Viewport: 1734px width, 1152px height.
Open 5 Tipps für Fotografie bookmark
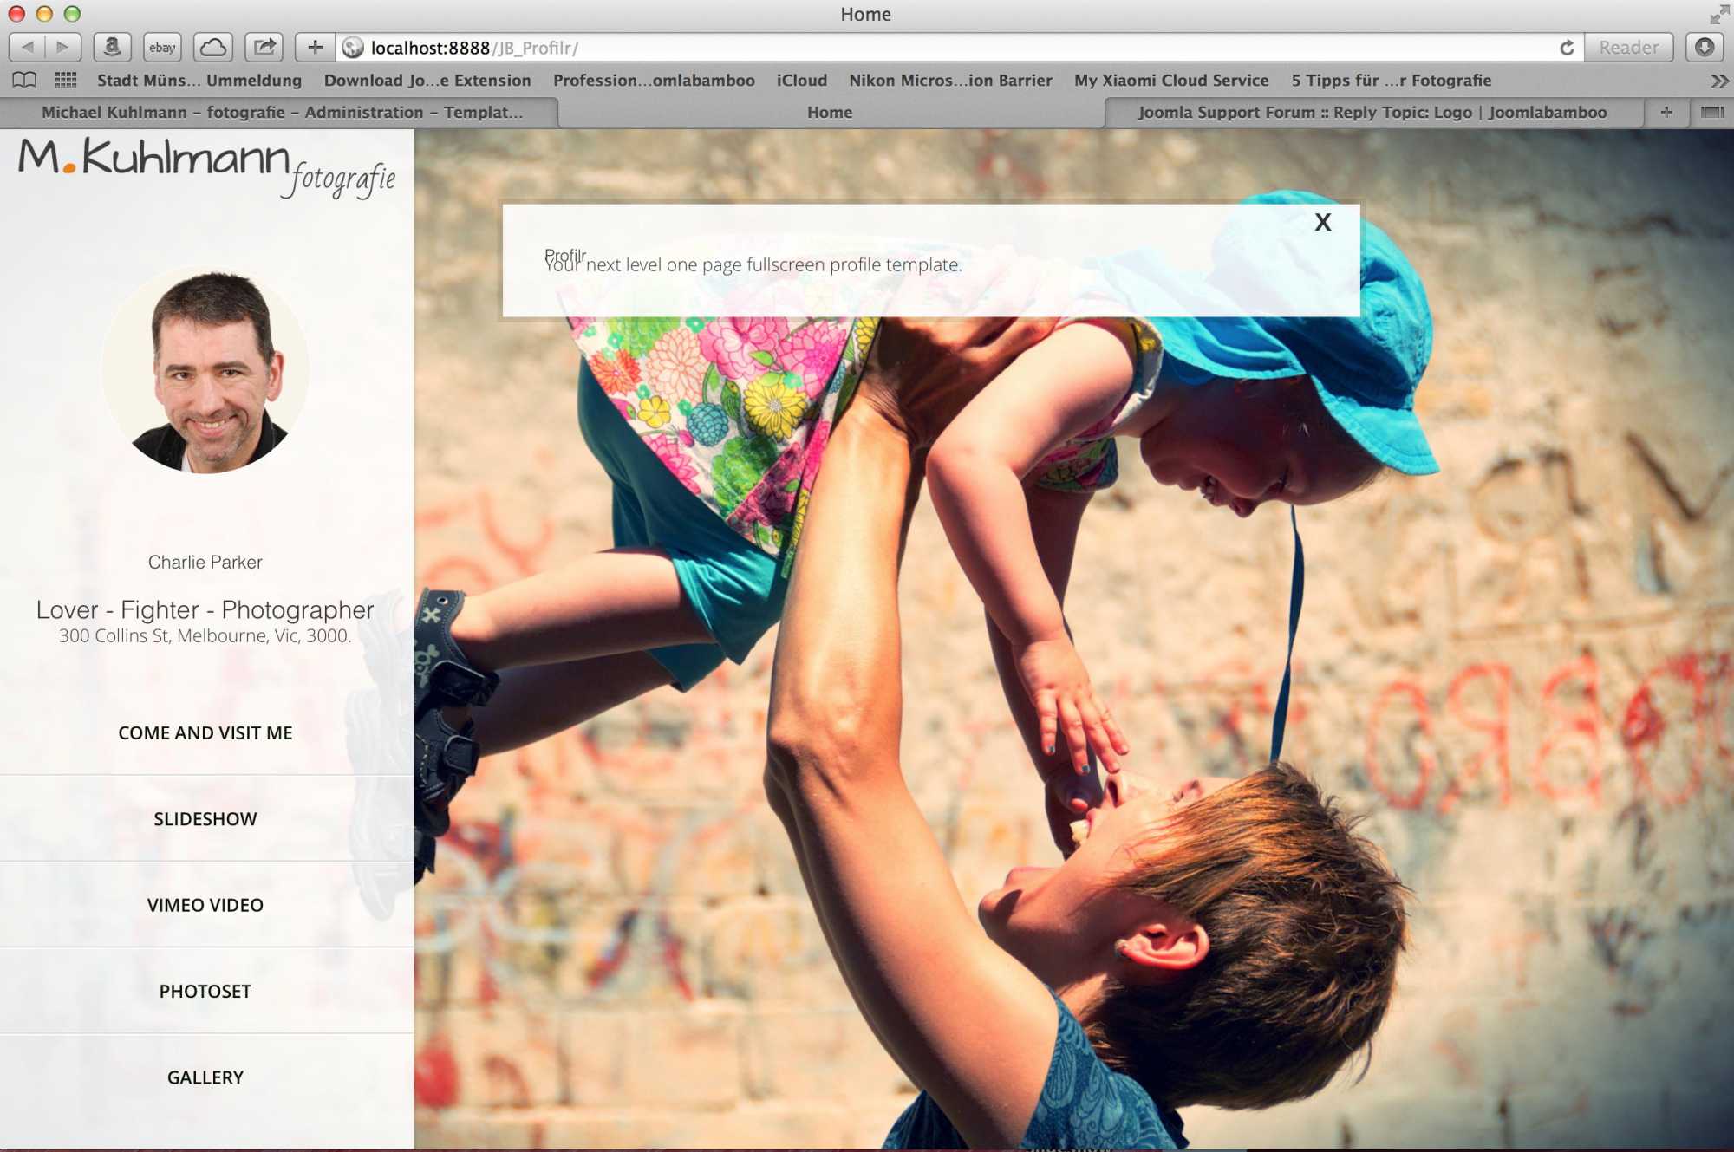(x=1391, y=80)
